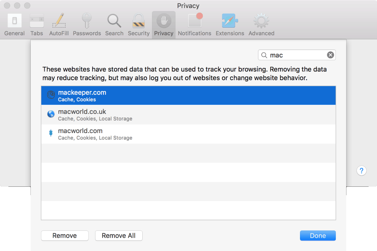Open the Extensions pane

pos(230,24)
